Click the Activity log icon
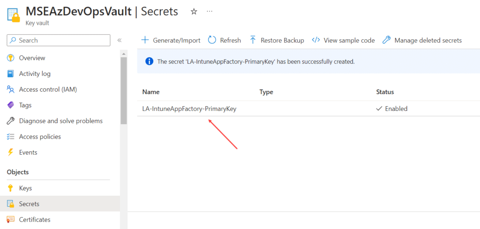Screen dimensions: 480x229 [10, 74]
